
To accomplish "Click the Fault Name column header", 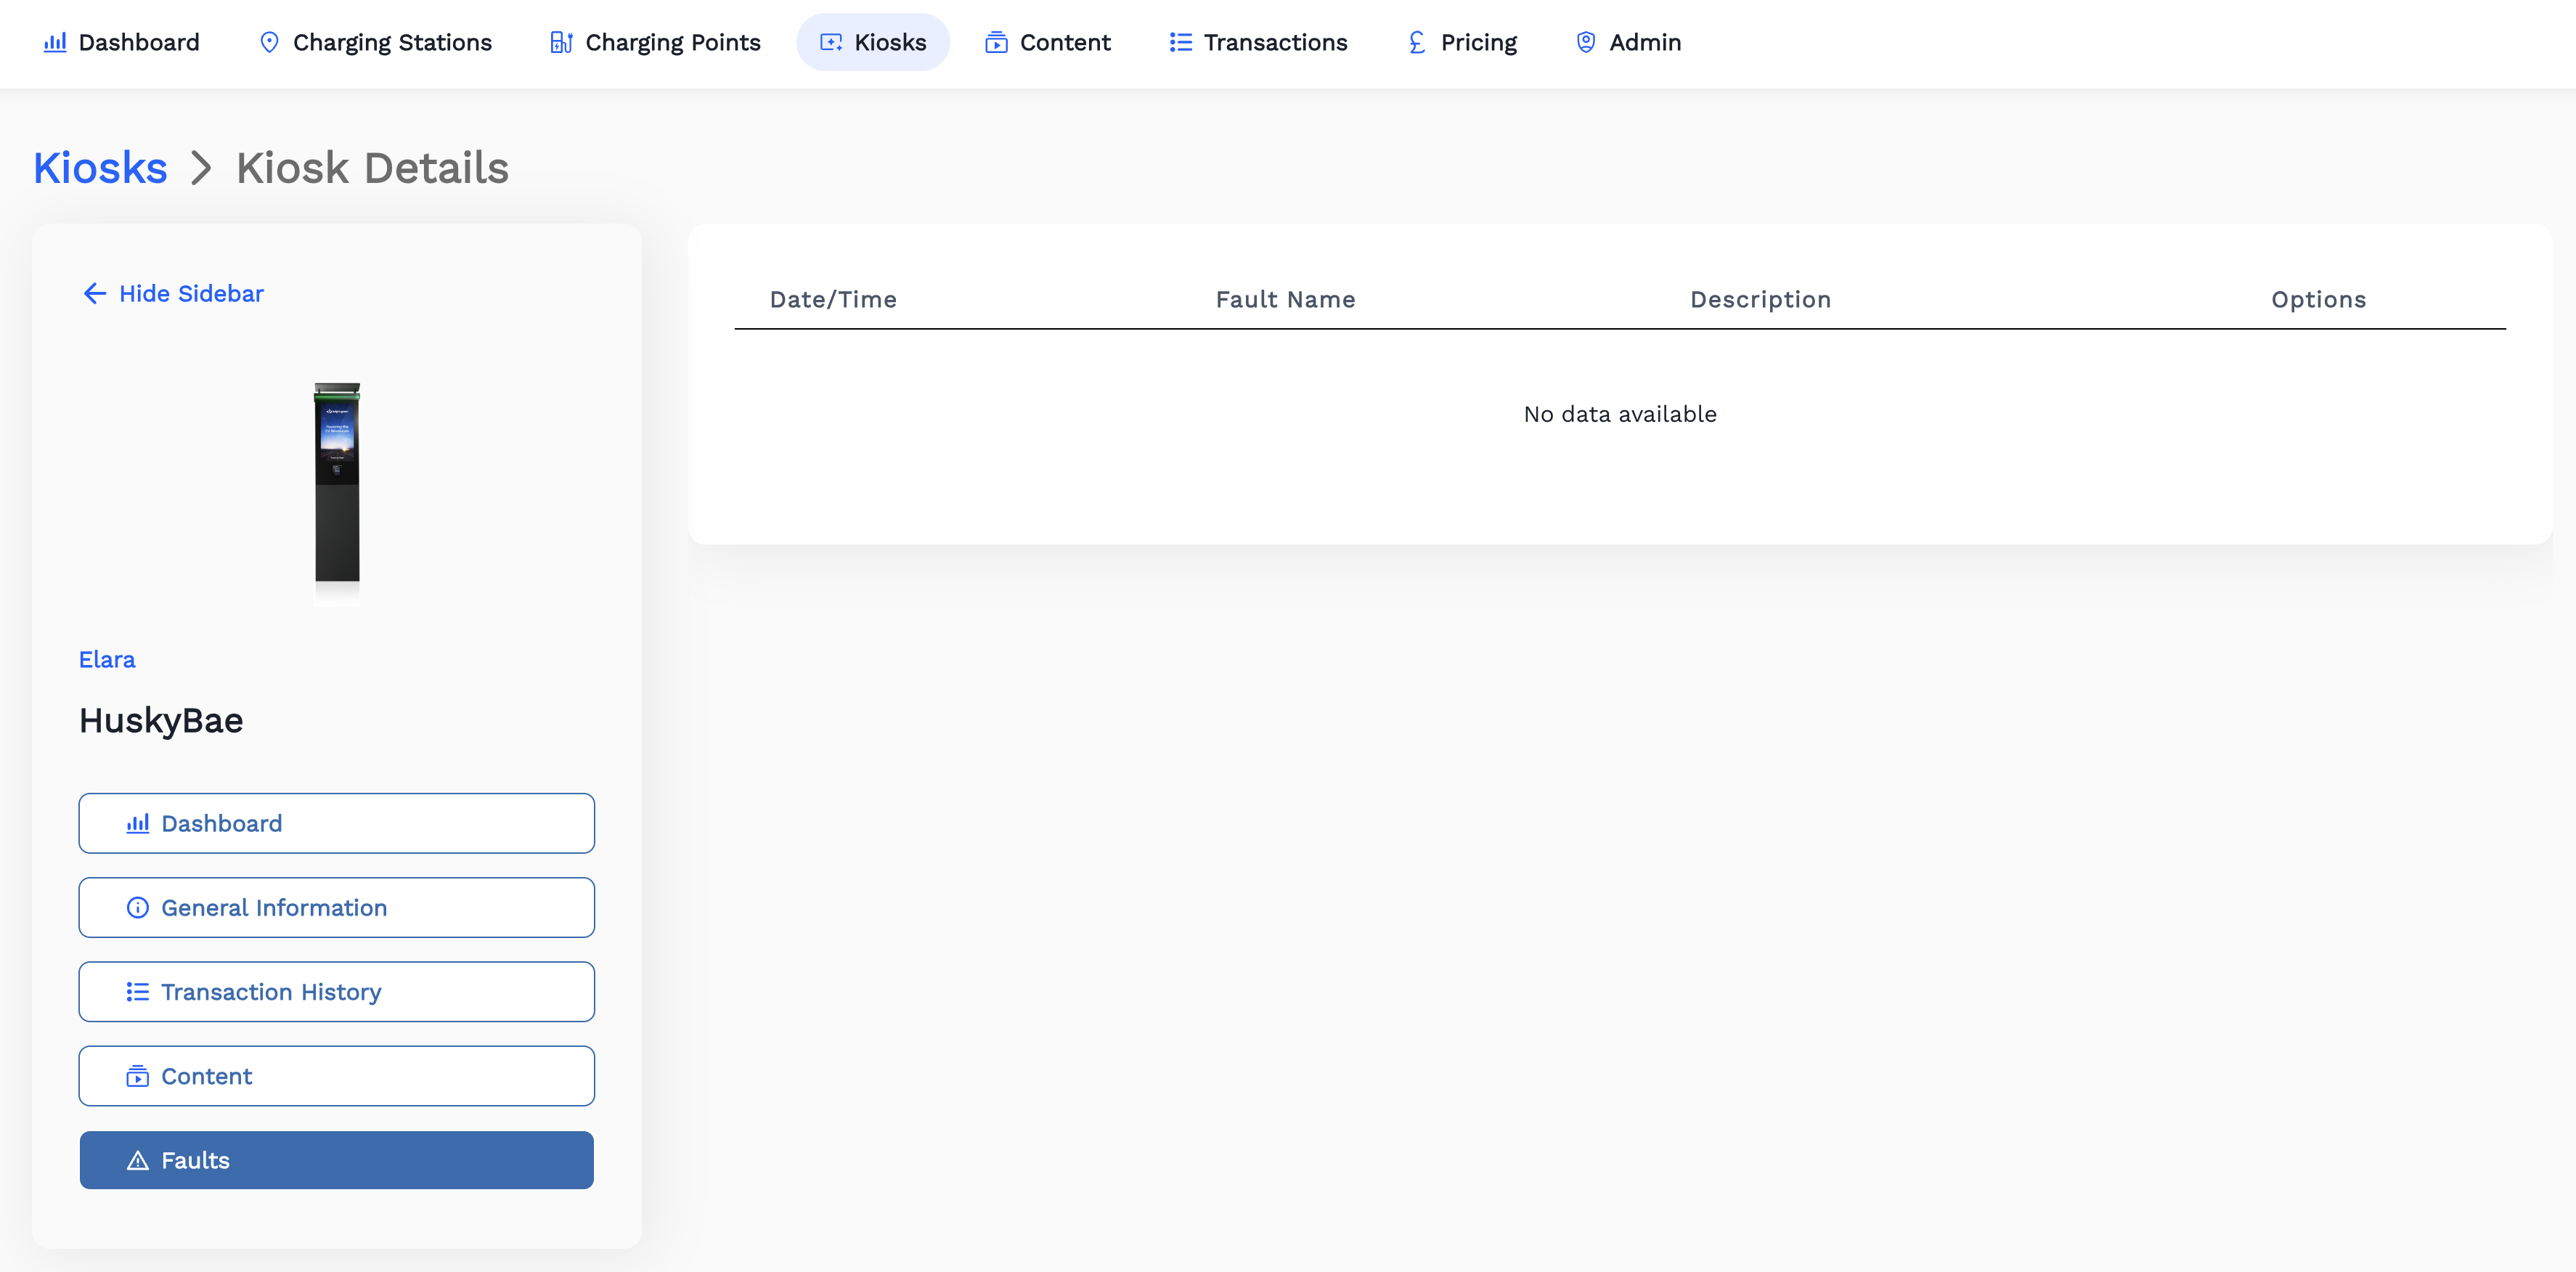I will 1285,299.
